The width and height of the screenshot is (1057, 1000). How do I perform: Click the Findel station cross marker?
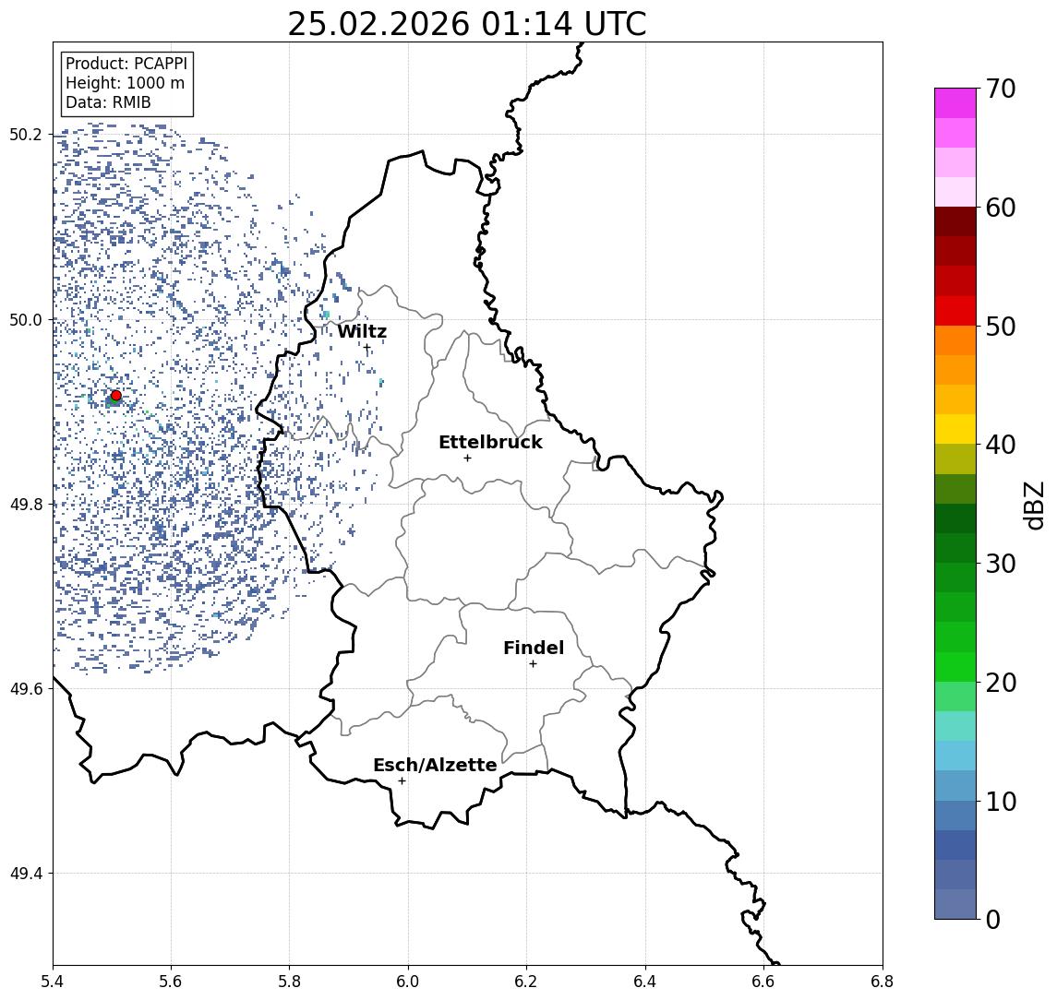tap(533, 664)
